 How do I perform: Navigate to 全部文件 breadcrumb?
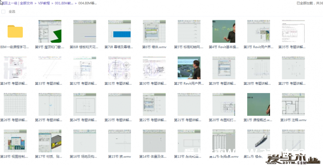click(26, 3)
